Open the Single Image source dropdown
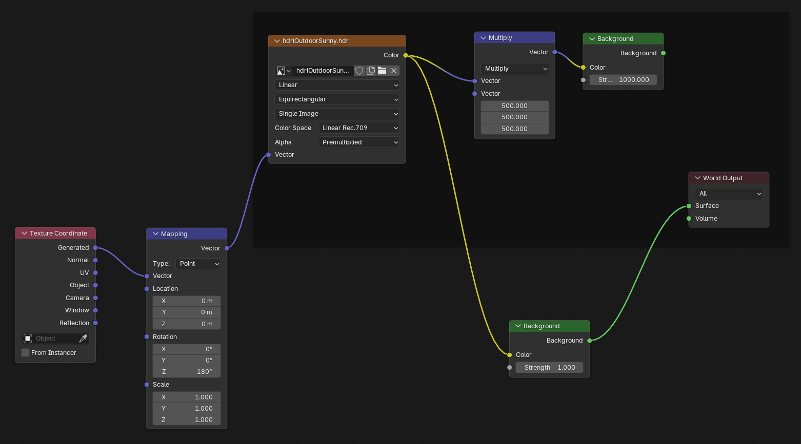801x444 pixels. (337, 113)
